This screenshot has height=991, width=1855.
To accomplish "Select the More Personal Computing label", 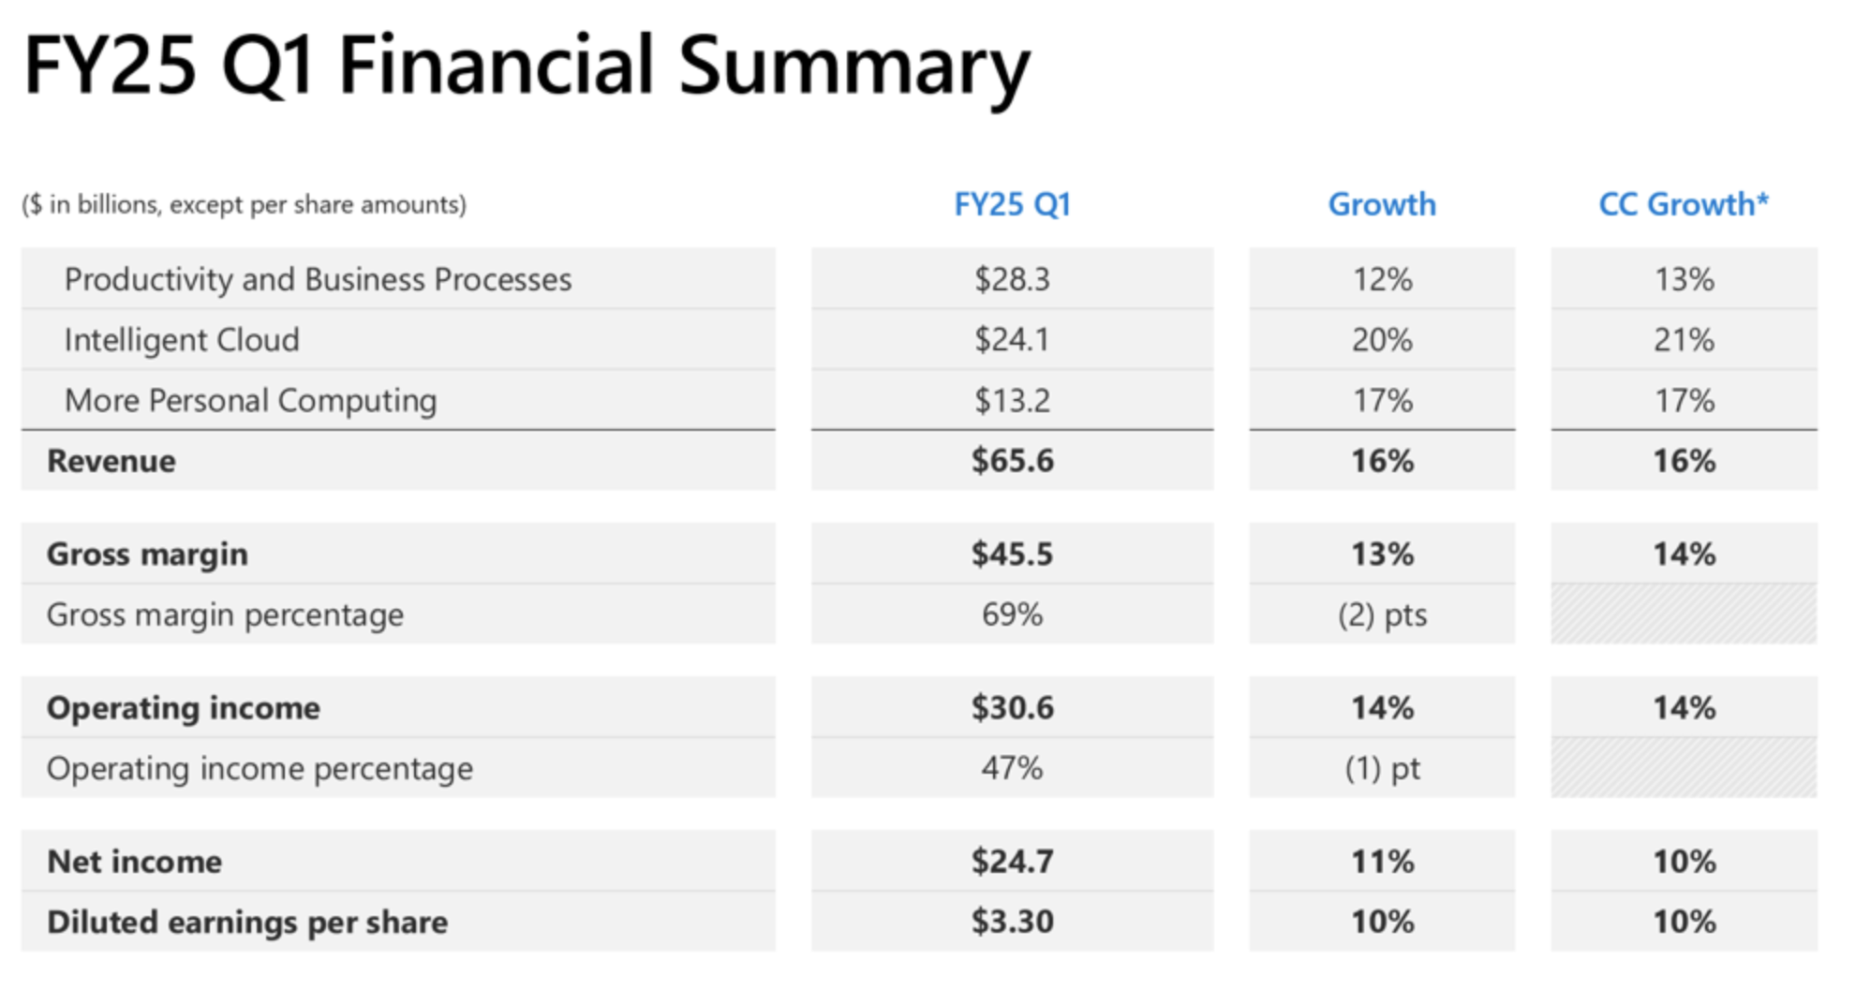I will pos(250,401).
